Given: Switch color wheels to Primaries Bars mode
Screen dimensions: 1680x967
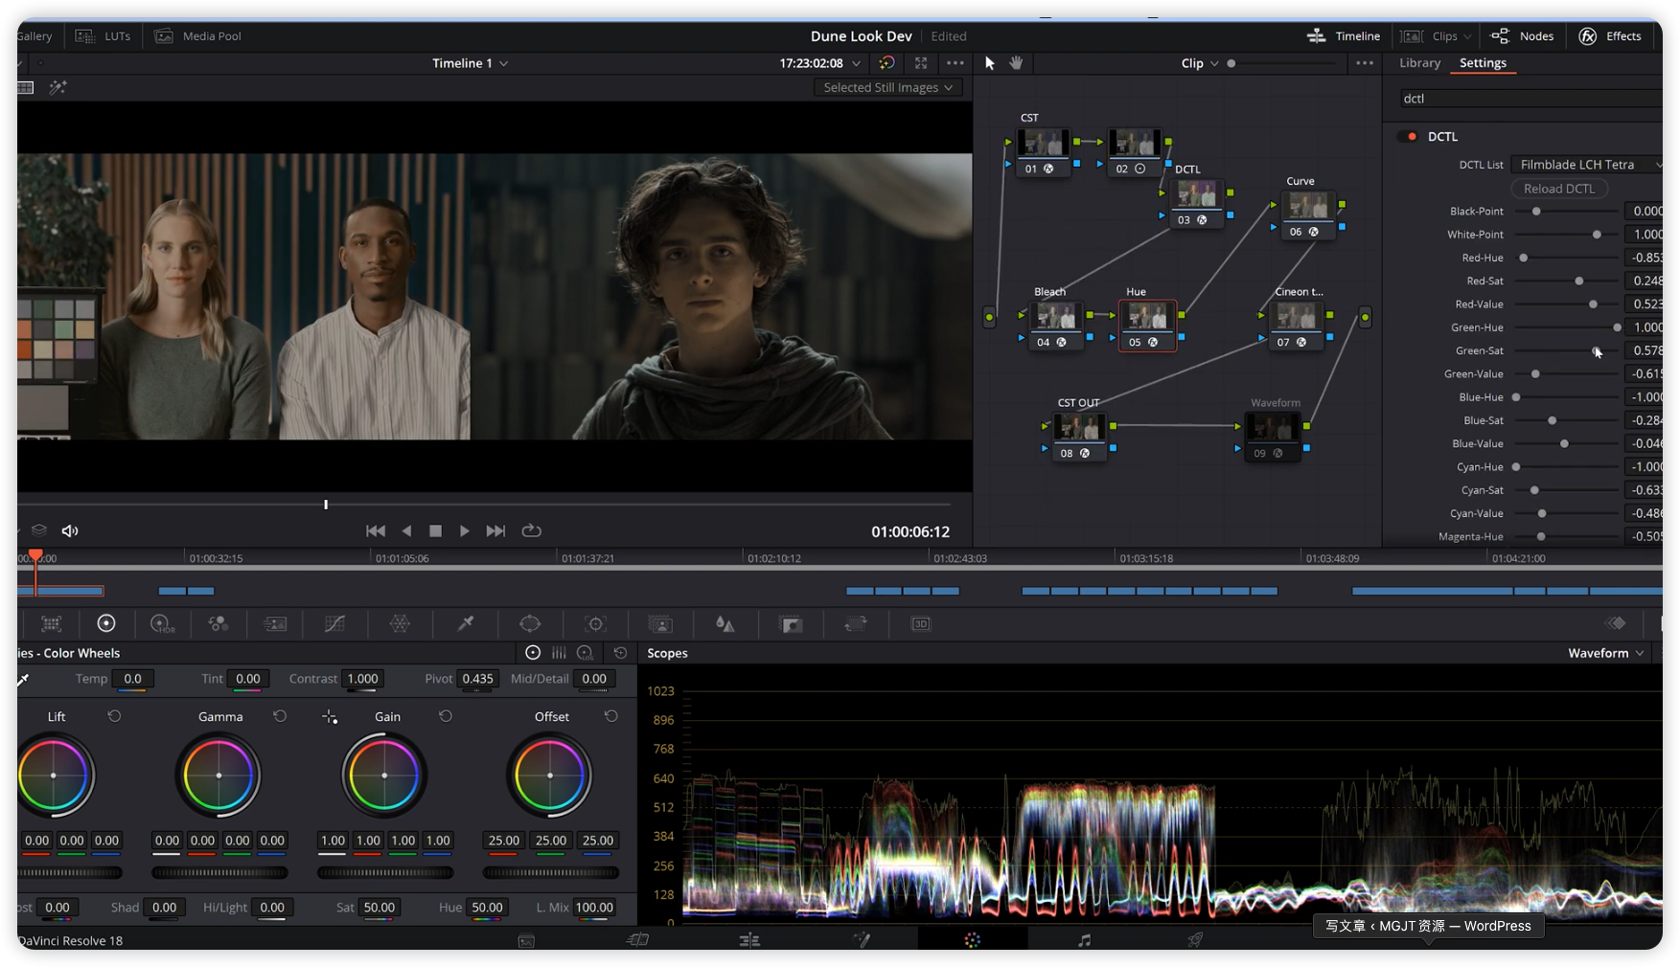Looking at the screenshot, I should [559, 653].
